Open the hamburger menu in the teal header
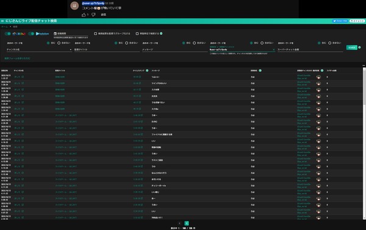Image resolution: width=366 pixels, height=230 pixels. click(2, 21)
